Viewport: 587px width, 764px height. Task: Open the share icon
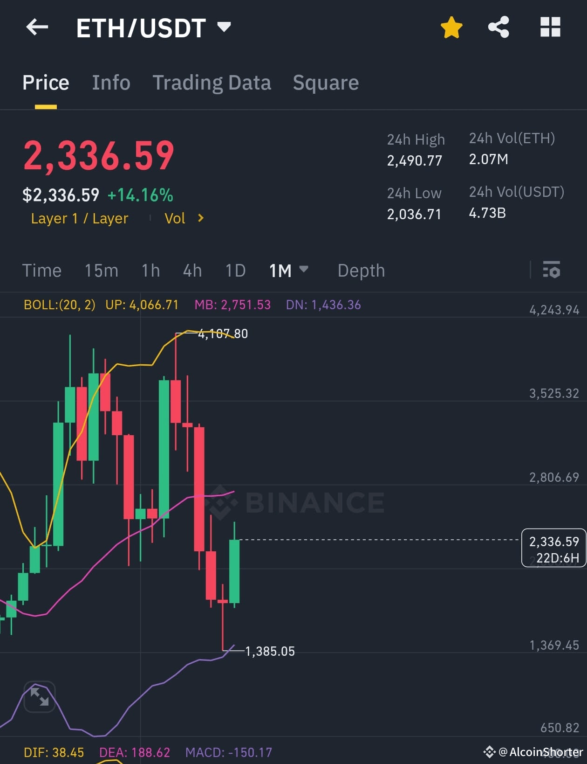coord(498,27)
